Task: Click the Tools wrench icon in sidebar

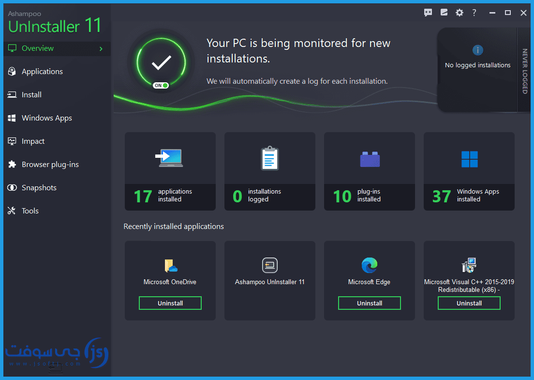Action: point(12,211)
